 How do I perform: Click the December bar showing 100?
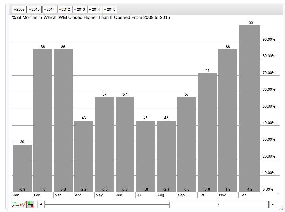[250, 109]
